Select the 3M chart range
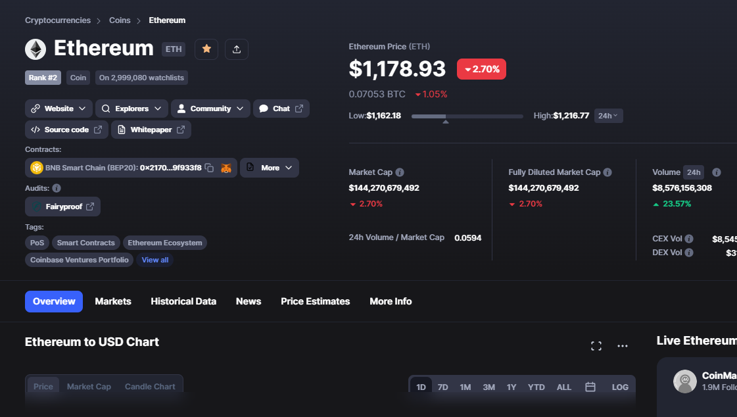Viewport: 737px width, 417px height. tap(489, 387)
